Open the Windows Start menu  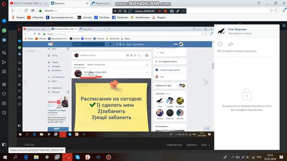[x=5, y=157]
